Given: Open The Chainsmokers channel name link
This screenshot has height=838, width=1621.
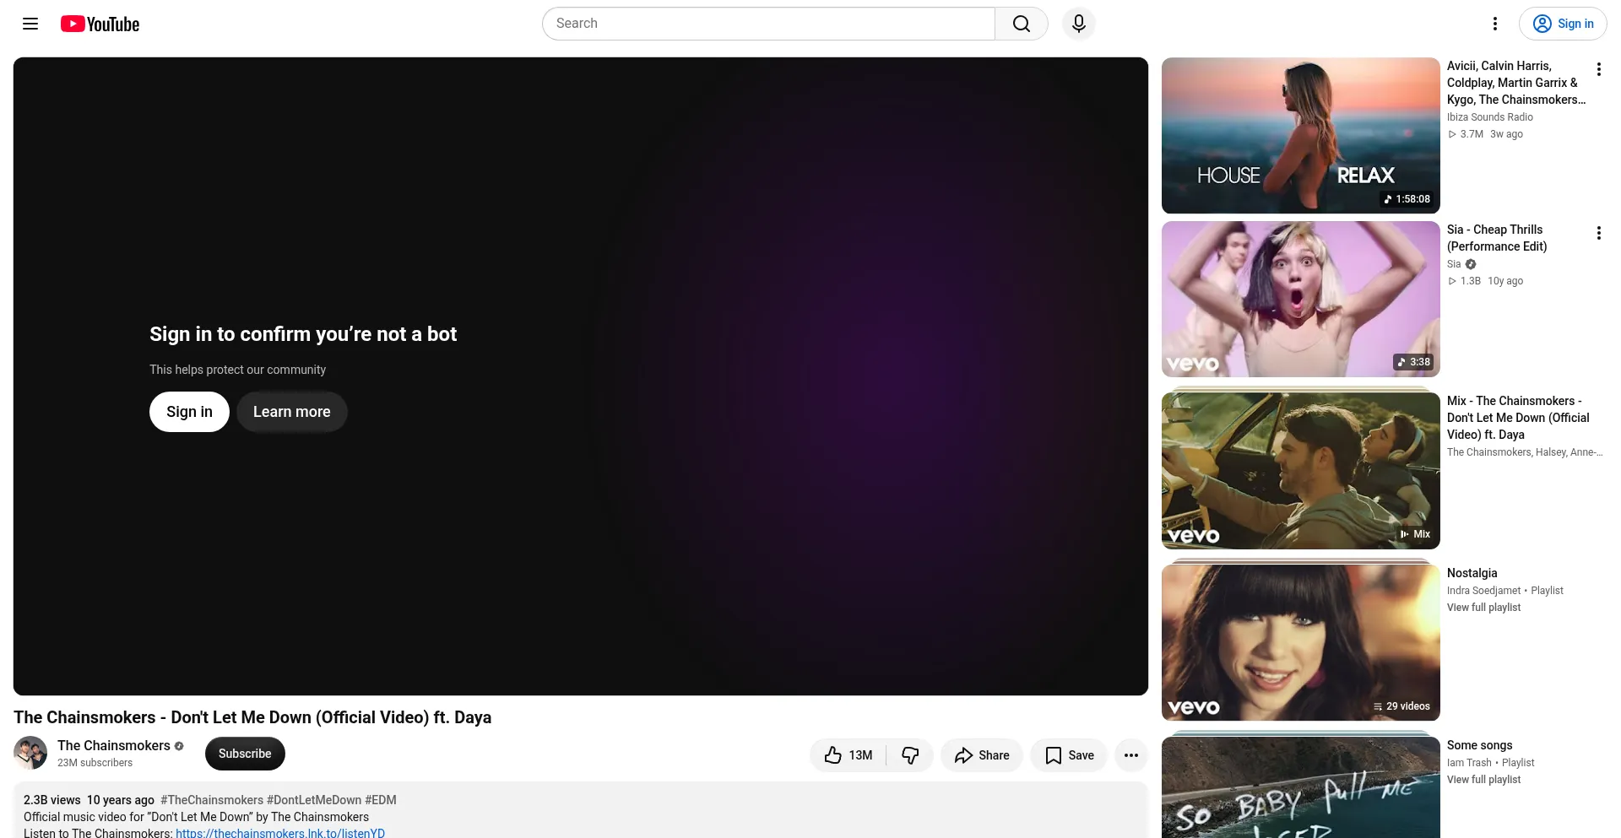Looking at the screenshot, I should point(114,745).
